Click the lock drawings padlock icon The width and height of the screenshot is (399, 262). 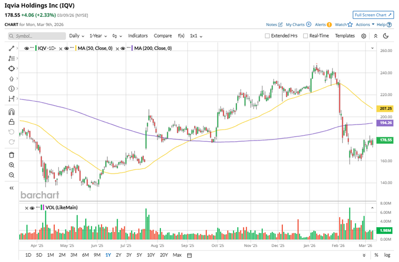[x=12, y=122]
